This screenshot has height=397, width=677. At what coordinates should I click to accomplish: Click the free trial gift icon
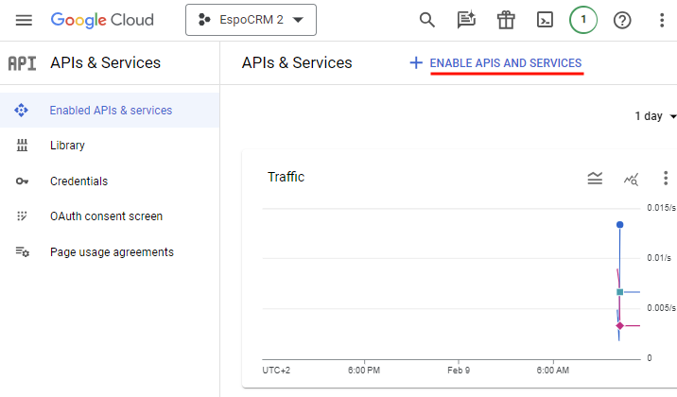506,20
